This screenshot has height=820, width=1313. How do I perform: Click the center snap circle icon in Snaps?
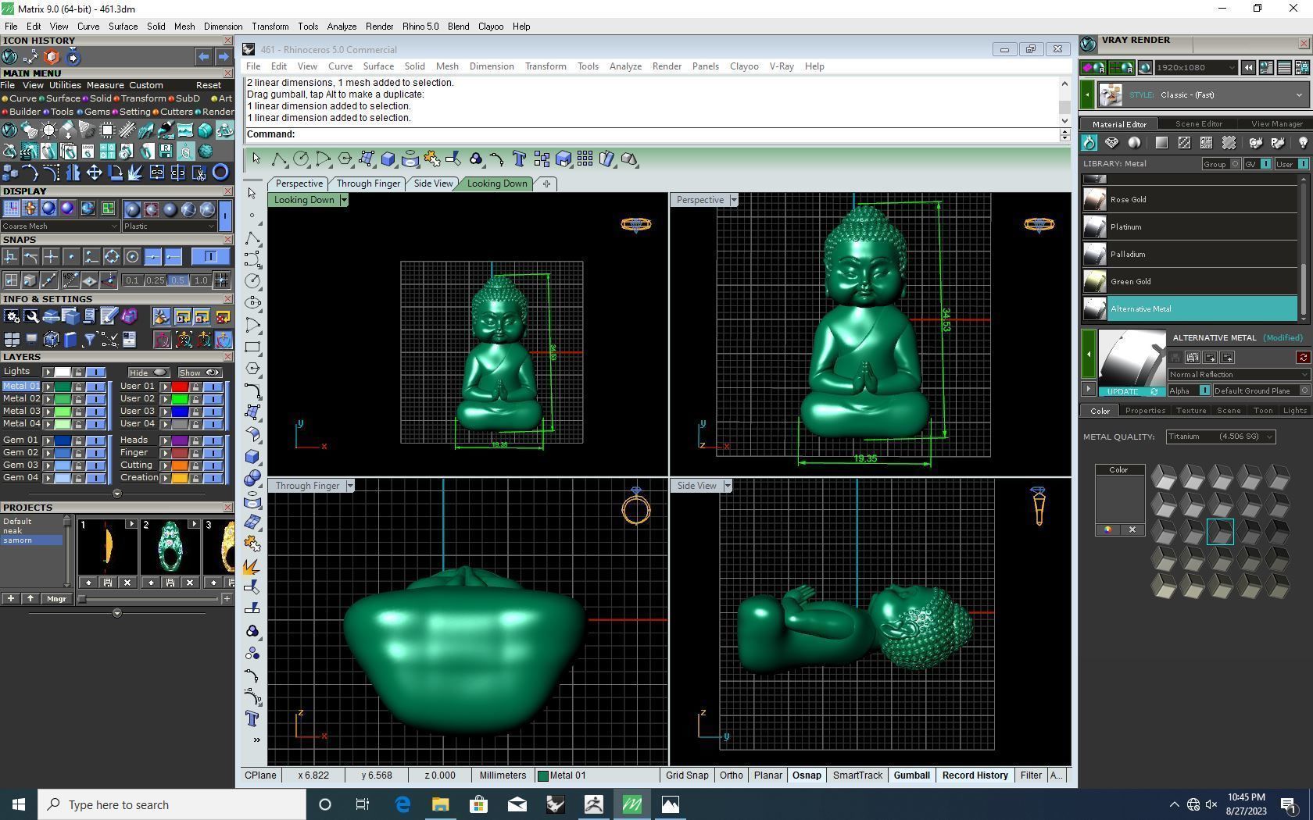click(132, 256)
